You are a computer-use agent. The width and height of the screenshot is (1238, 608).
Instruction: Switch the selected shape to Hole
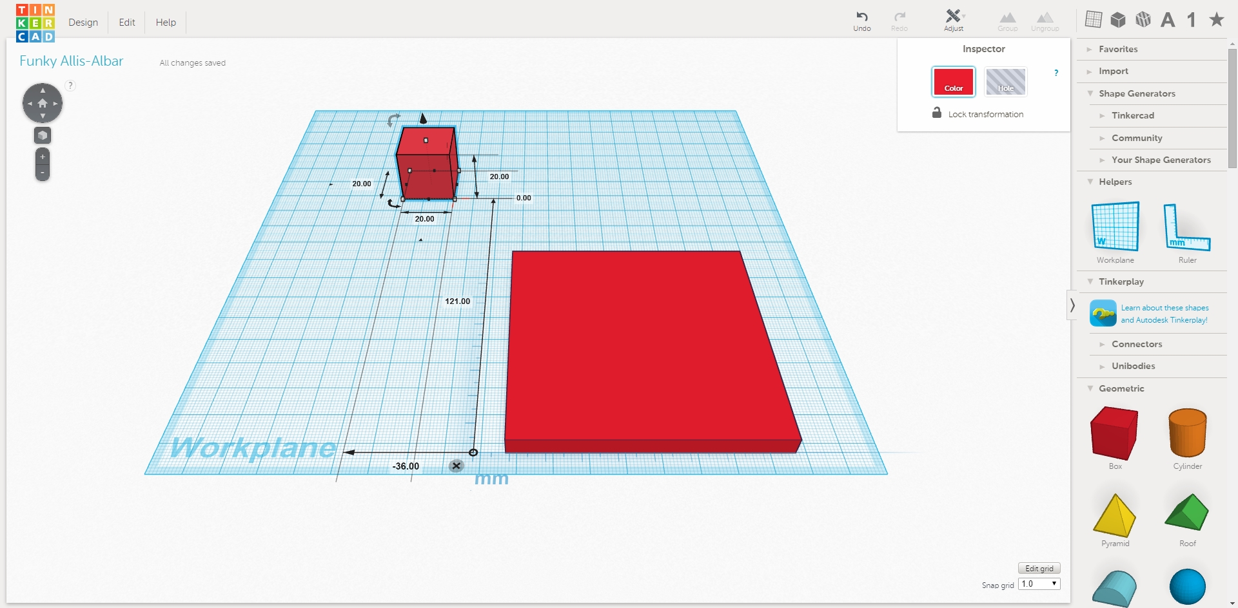tap(1006, 82)
